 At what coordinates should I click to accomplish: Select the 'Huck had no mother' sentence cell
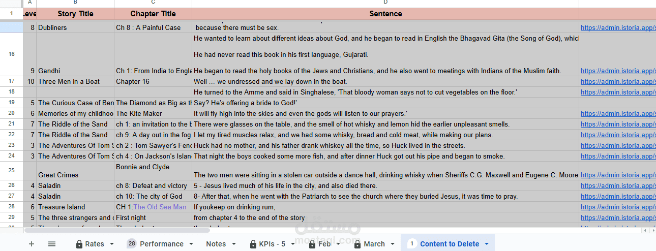[385, 145]
